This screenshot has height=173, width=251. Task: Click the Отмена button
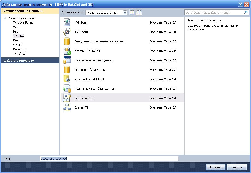pyautogui.click(x=237, y=167)
